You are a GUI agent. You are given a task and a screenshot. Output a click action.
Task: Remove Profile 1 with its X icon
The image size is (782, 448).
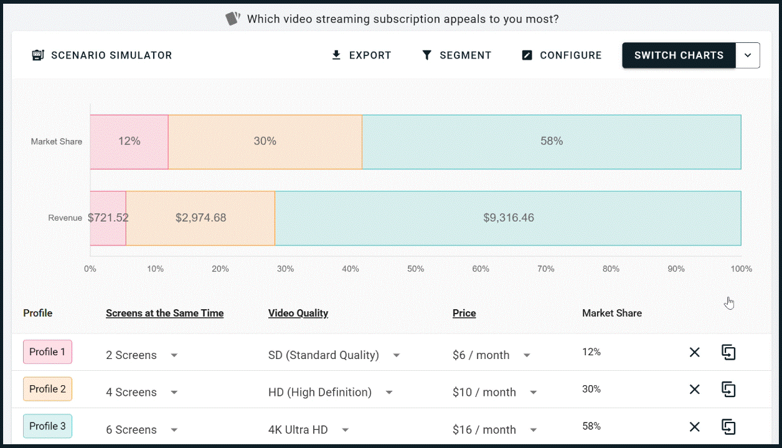tap(694, 352)
